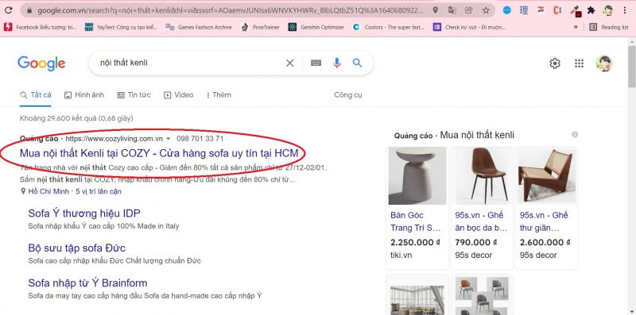Open Sofa Ý thương hiệu IDP sitelink

tap(84, 213)
